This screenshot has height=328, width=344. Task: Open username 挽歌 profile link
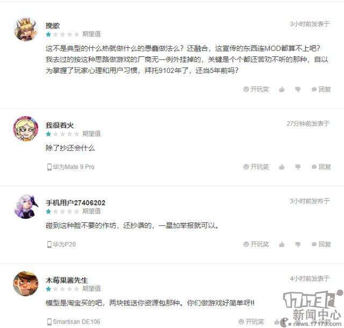[x=53, y=26]
